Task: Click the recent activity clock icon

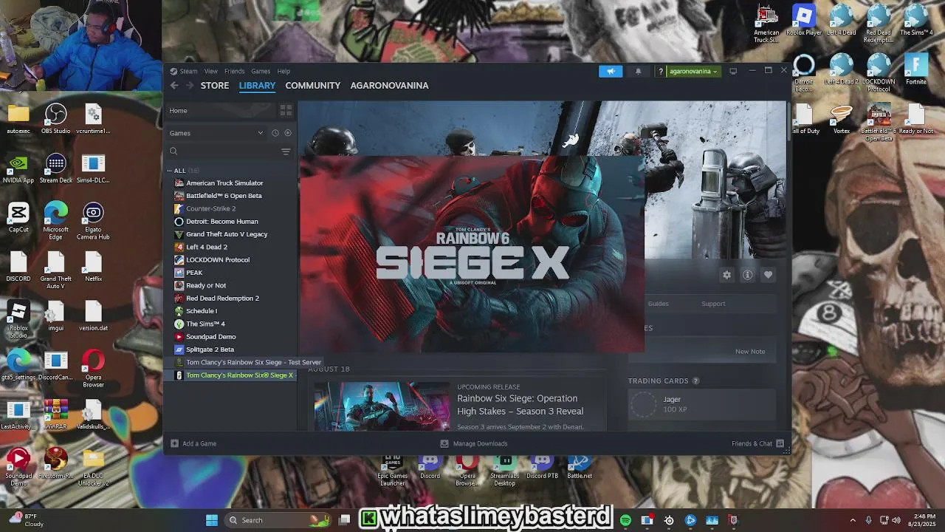Action: point(275,133)
